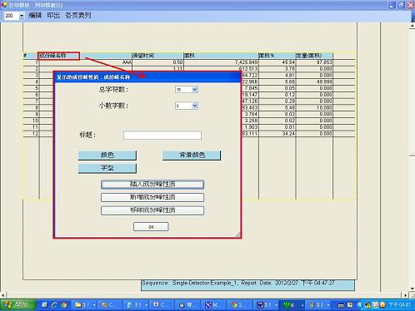Image resolution: width=415 pixels, height=311 pixels.
Task: Click the 新增成份峰性质 button
Action: point(152,197)
